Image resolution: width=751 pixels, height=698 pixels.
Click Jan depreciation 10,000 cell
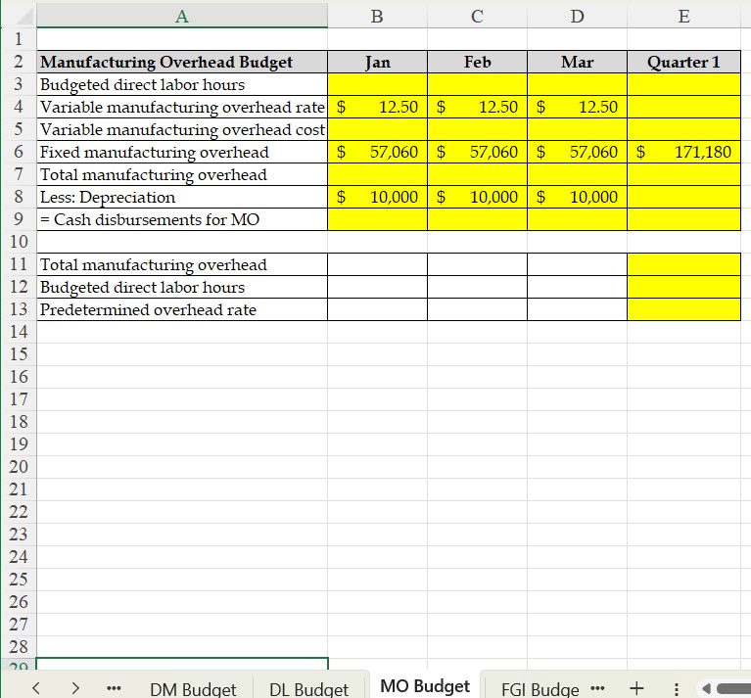377,197
